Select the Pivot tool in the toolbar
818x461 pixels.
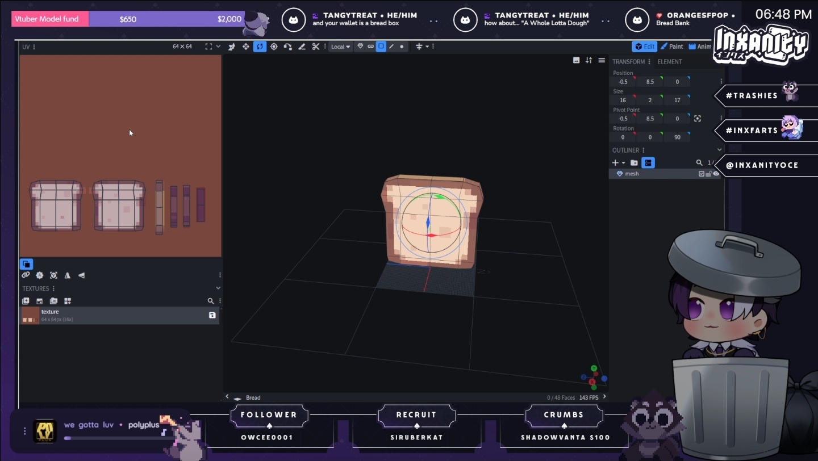tap(274, 47)
